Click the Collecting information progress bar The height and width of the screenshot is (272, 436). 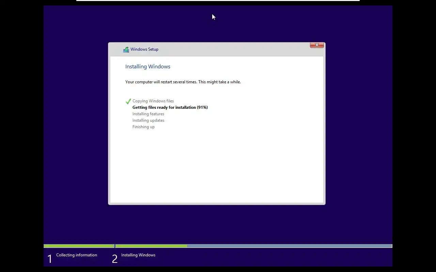click(79, 246)
